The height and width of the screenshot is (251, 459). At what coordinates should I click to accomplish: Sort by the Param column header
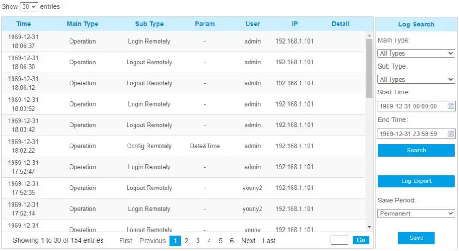(x=204, y=24)
